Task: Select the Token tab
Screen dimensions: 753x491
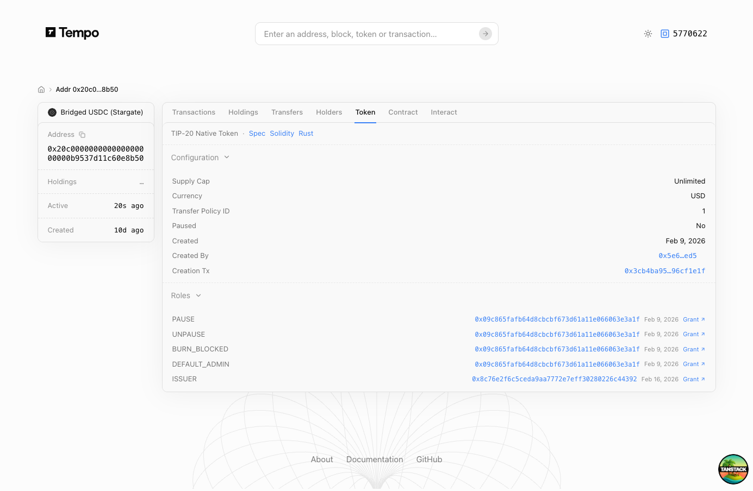Action: [x=365, y=112]
